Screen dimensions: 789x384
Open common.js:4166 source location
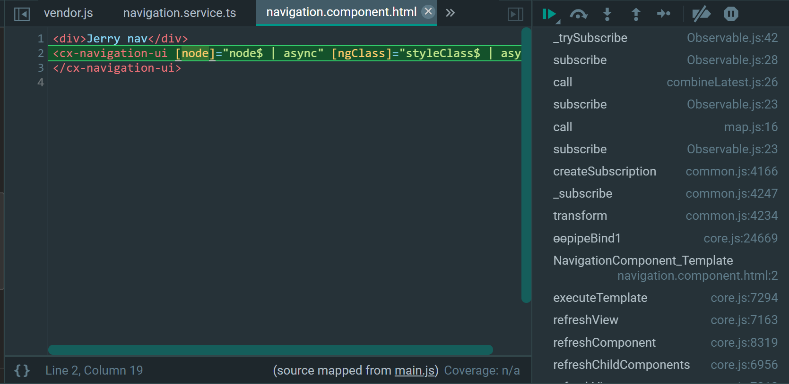point(732,171)
